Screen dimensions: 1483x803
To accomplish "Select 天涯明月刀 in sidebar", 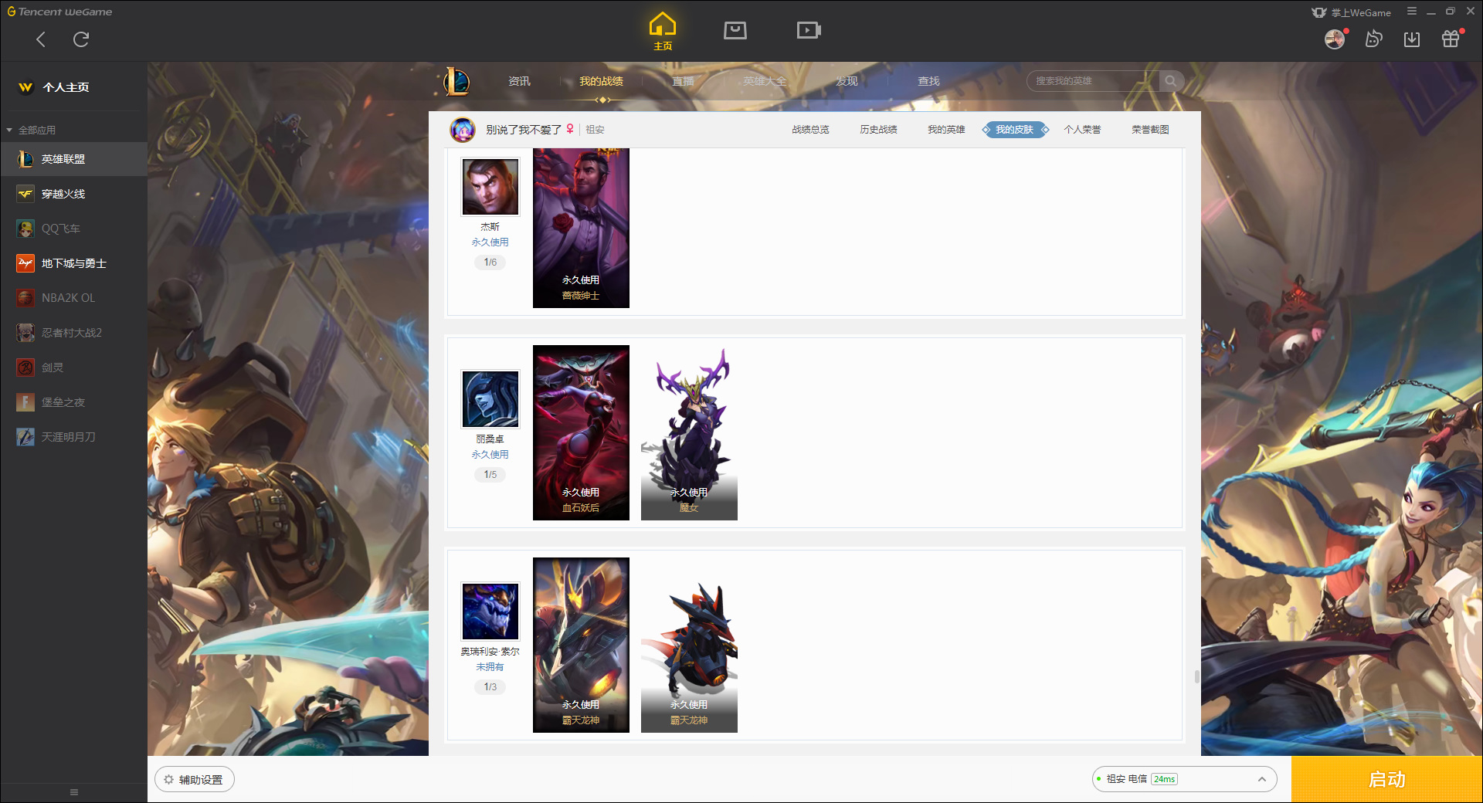I will click(x=74, y=437).
